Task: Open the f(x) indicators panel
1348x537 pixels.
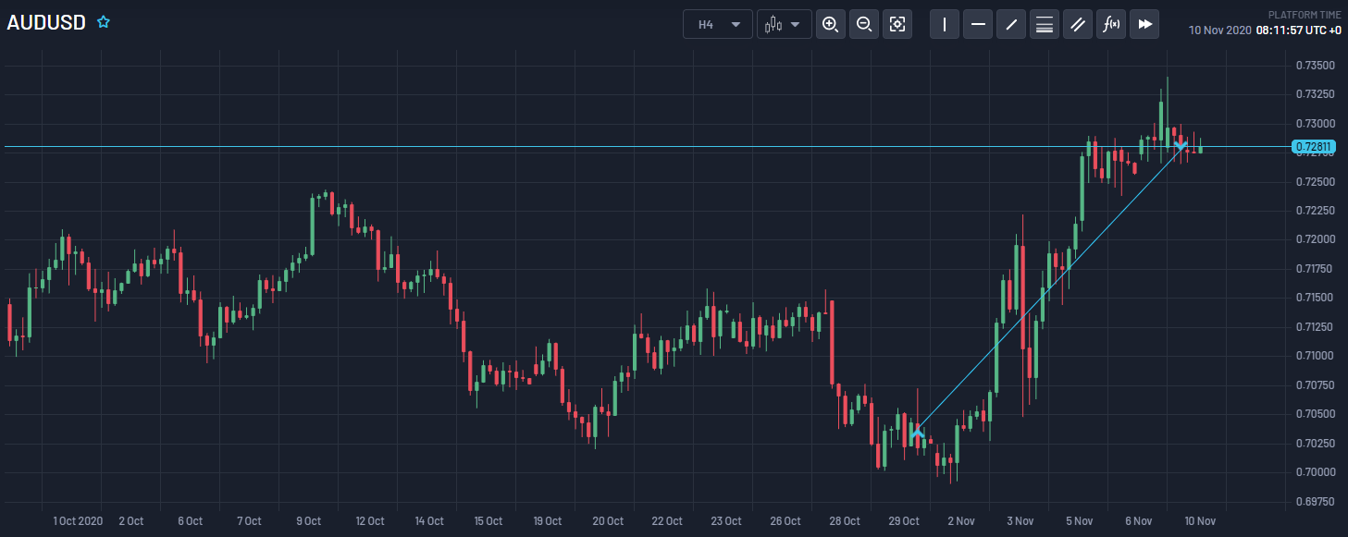Action: [1111, 24]
